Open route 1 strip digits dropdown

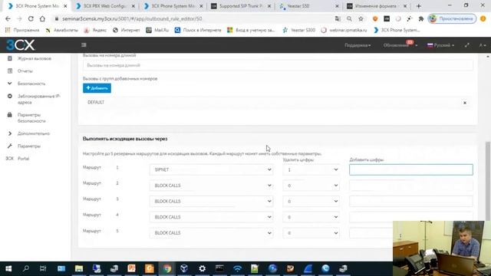[311, 169]
